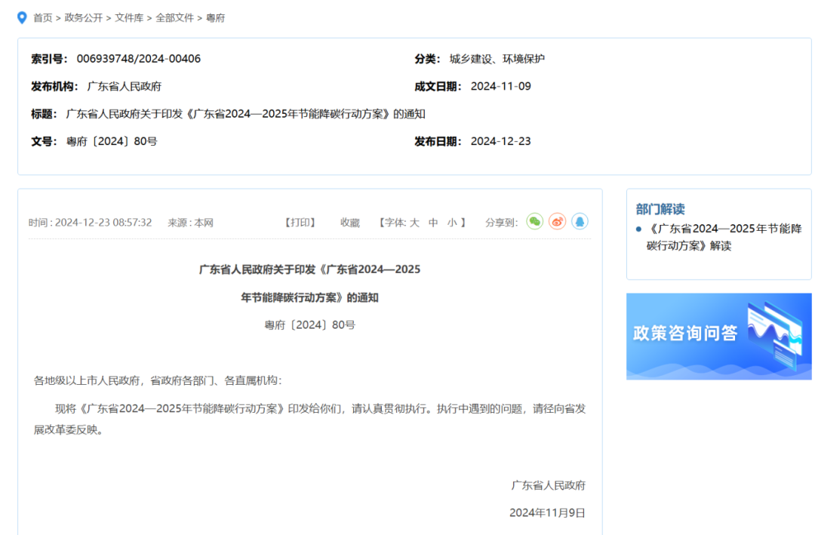Screen dimensions: 815x535
Task: Click the 粤府〔2024〕80号 text below the title
Action: tap(309, 325)
